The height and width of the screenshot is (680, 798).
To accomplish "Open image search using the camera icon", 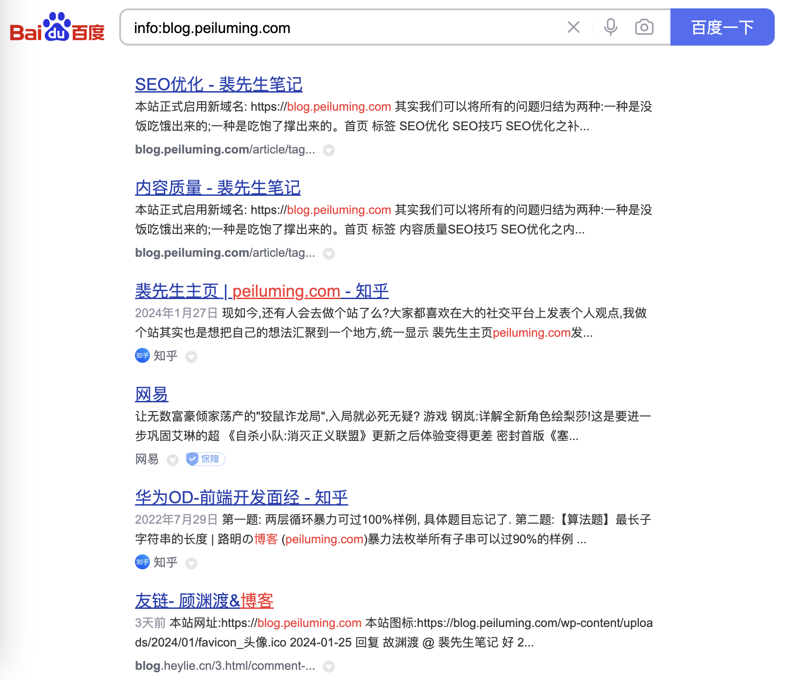I will 644,28.
